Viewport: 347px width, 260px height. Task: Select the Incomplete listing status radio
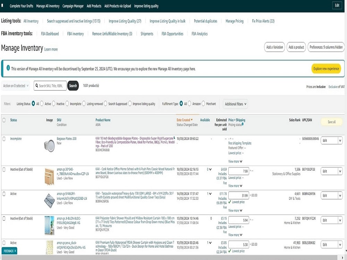click(x=67, y=104)
